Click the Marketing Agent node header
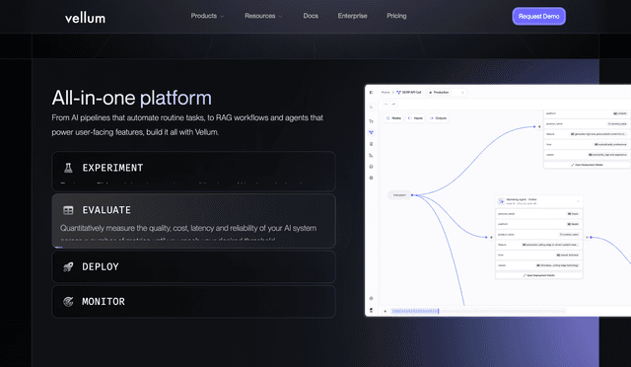The height and width of the screenshot is (367, 631). 539,201
